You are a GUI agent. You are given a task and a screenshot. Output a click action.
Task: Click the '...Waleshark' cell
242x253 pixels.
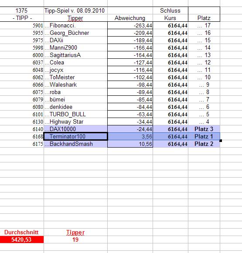[x=75, y=85]
